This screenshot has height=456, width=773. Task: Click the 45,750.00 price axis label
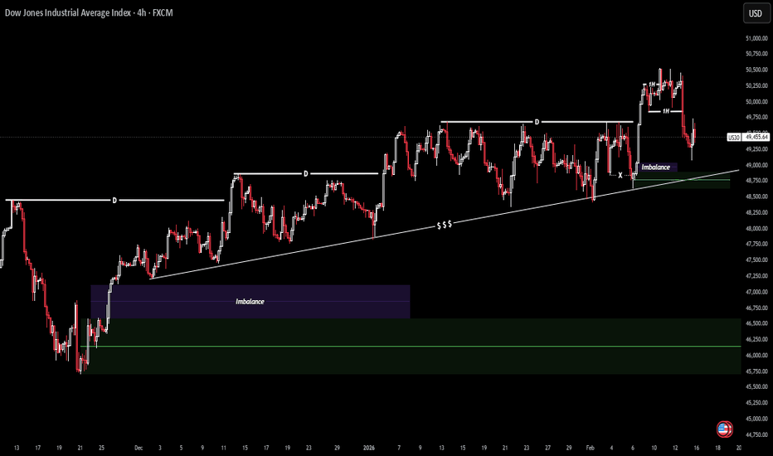[756, 371]
